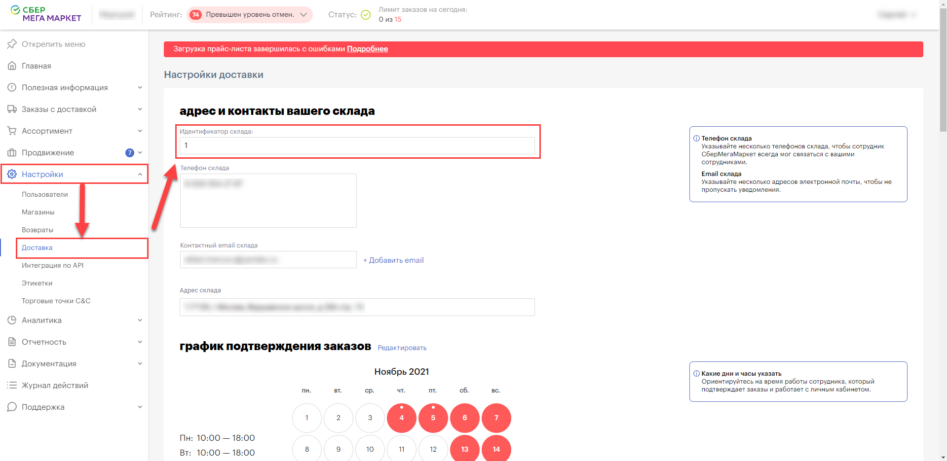Expand Отчетность chevron
This screenshot has width=947, height=461.
pos(140,342)
